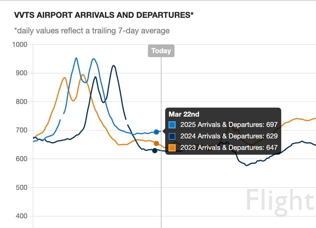Image resolution: width=316 pixels, height=228 pixels.
Task: Click the 800 y-axis label
Action: pos(22,102)
